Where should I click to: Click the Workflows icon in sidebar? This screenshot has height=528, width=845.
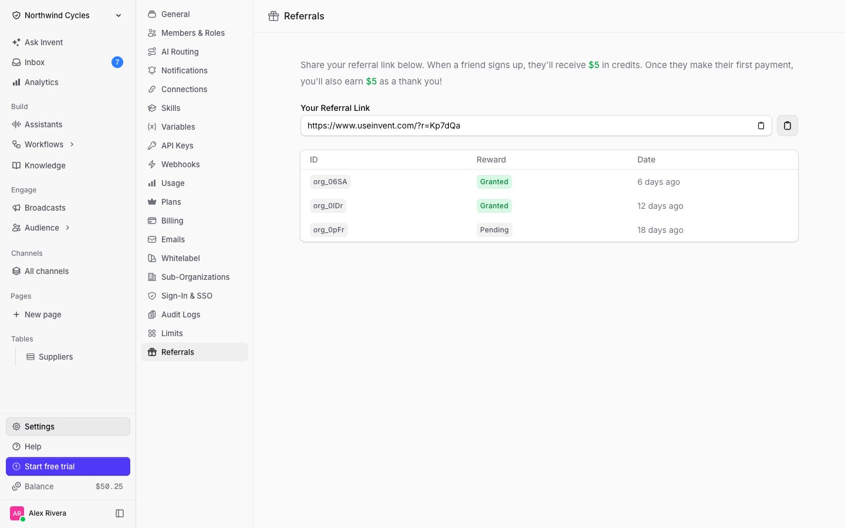tap(16, 144)
